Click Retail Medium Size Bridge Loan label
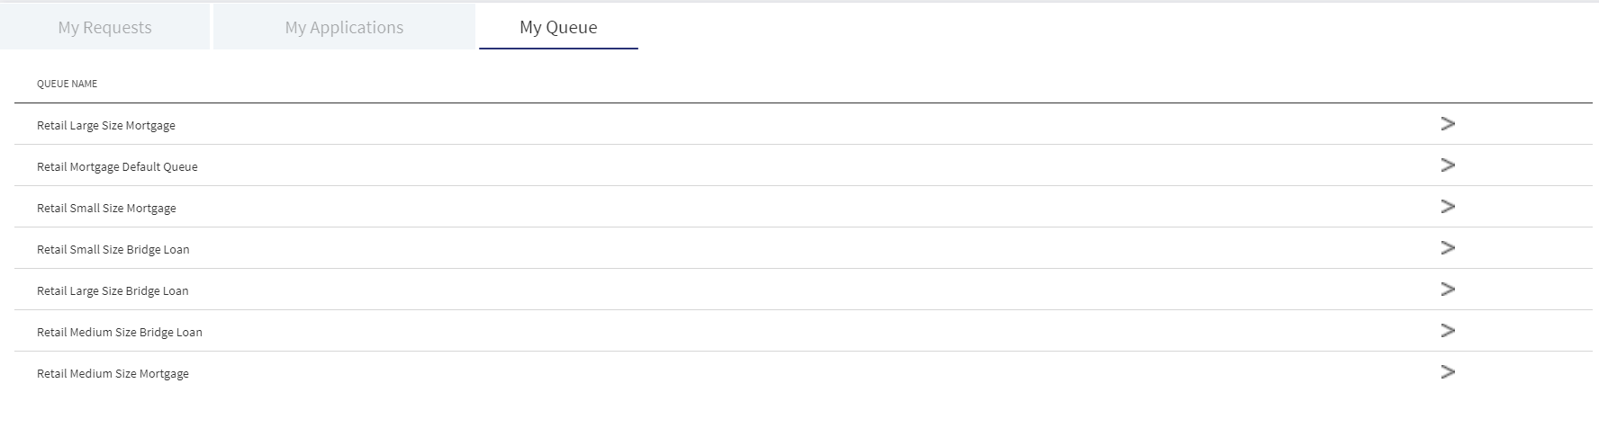This screenshot has width=1599, height=428. (120, 333)
